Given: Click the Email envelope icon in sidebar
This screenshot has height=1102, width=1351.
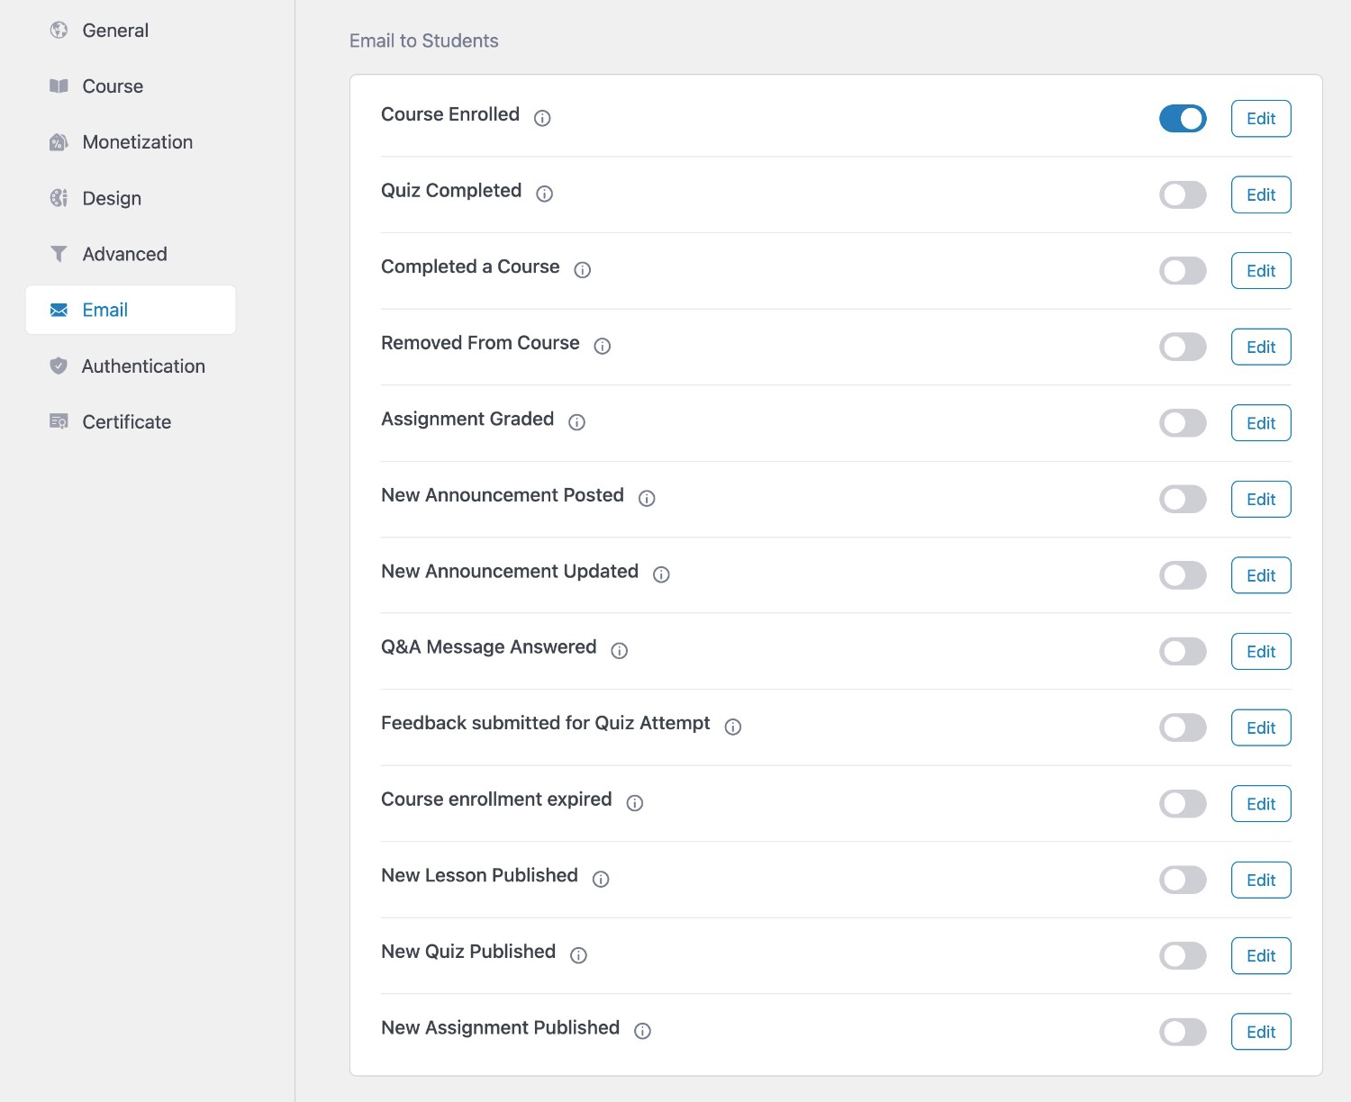Looking at the screenshot, I should [59, 310].
